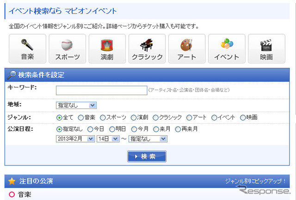296x200 pixels.
Task: Click the アート paint palette icon
Action: pos(186,45)
